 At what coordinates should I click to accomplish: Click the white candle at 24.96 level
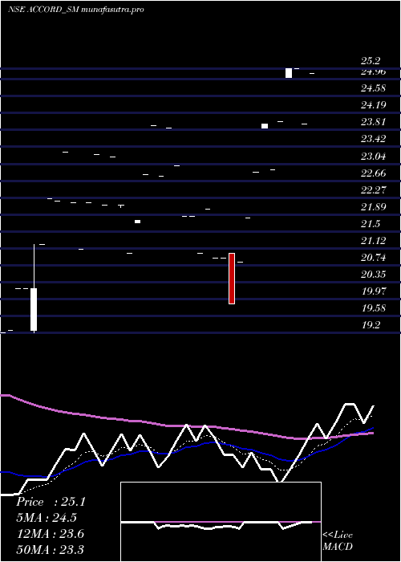(x=289, y=73)
